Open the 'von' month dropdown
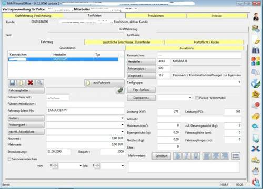The height and width of the screenshot is (189, 263). 80,165
